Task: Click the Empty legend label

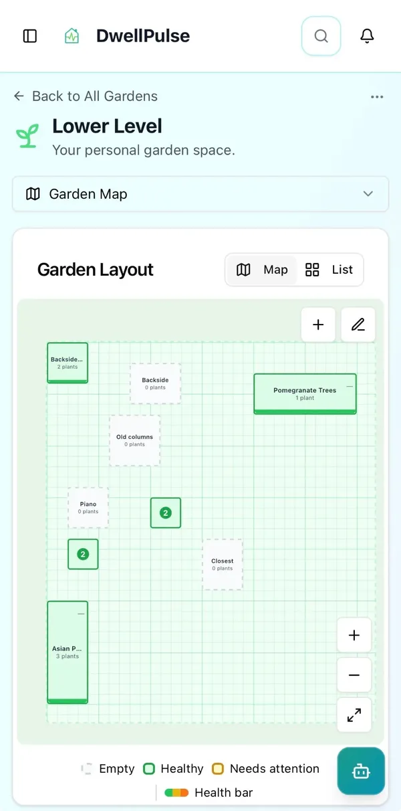Action: [117, 769]
